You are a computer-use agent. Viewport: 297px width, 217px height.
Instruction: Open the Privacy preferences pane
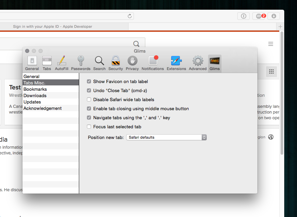(132, 63)
